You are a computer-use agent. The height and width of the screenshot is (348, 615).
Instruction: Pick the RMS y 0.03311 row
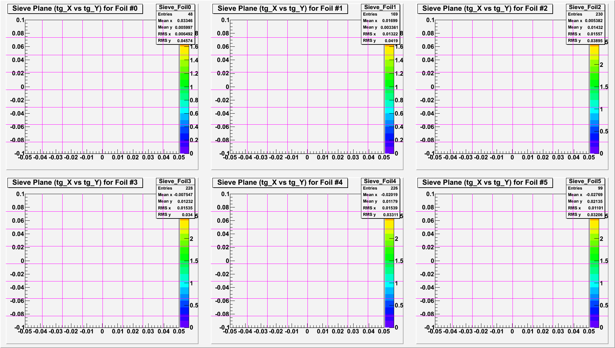click(x=380, y=215)
